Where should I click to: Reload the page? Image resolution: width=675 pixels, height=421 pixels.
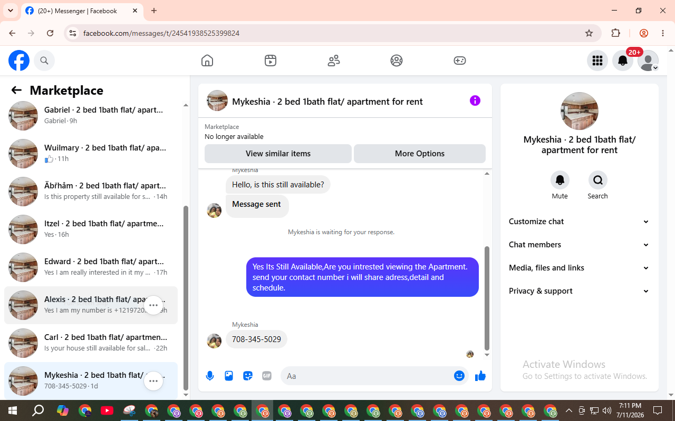tap(50, 33)
